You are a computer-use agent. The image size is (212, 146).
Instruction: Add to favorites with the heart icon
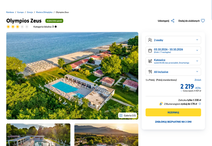[x=203, y=21]
